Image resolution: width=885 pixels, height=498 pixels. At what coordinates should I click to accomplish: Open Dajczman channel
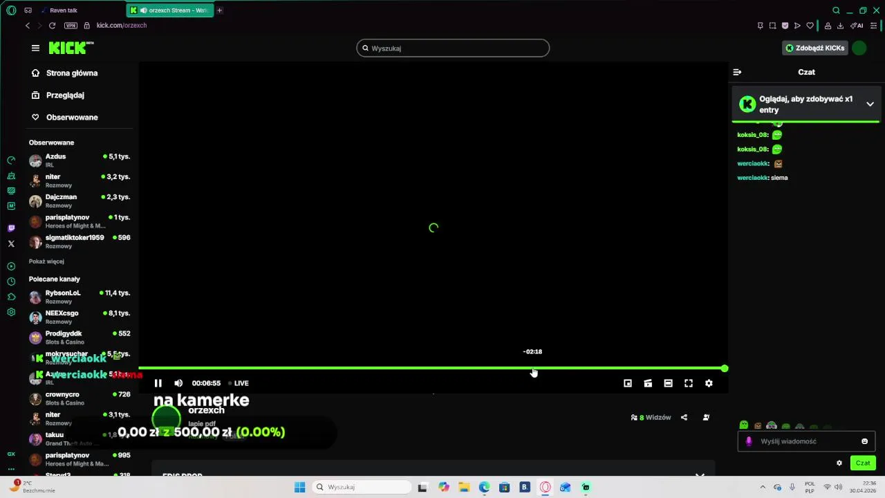[x=80, y=201]
